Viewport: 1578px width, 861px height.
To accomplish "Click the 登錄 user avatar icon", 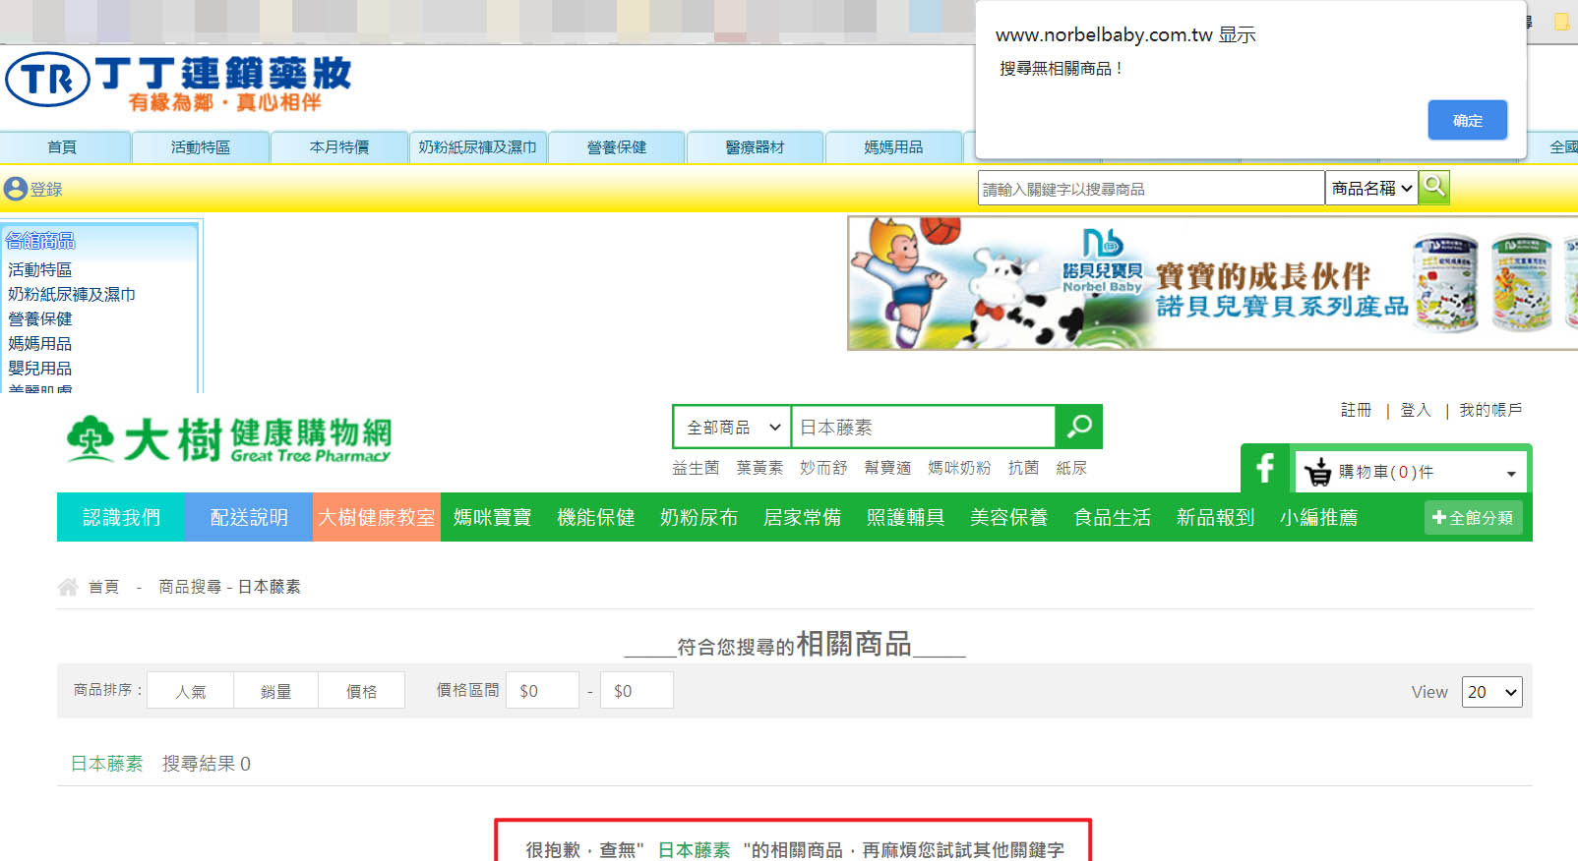I will click(x=15, y=189).
